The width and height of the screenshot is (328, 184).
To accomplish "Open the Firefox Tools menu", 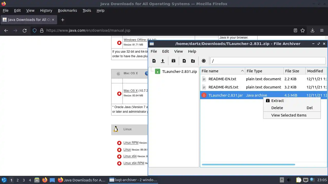I will pos(87,10).
